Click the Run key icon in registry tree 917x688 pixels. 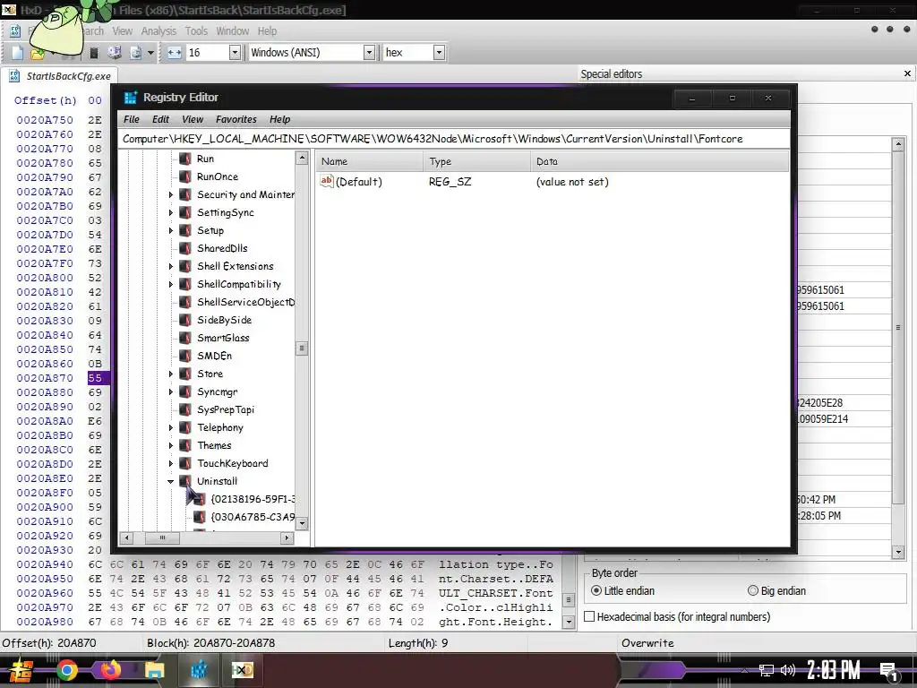coord(184,159)
